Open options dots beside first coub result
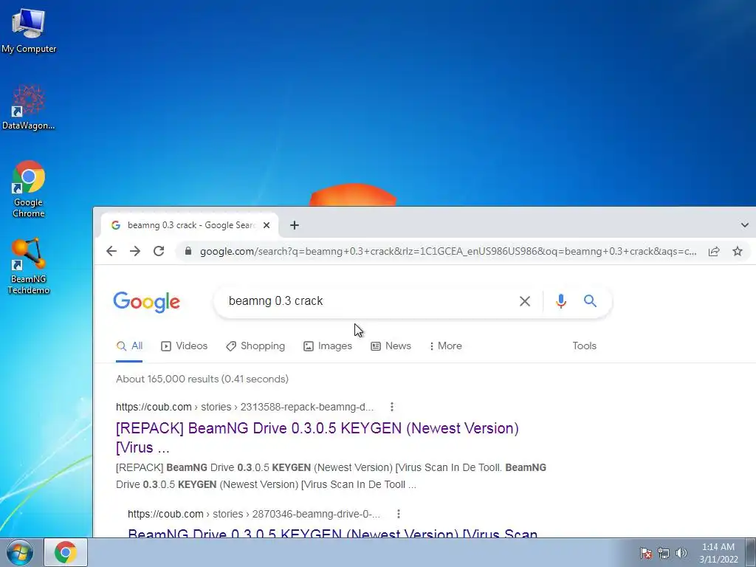 point(392,407)
